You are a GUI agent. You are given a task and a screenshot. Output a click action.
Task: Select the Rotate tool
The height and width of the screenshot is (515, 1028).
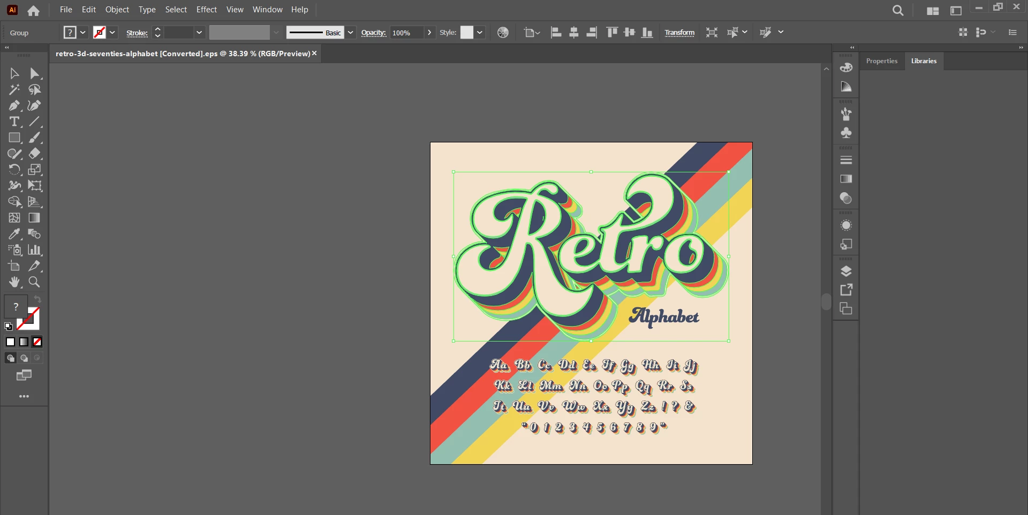14,170
